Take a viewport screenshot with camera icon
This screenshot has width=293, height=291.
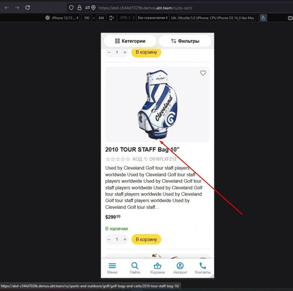(x=290, y=18)
